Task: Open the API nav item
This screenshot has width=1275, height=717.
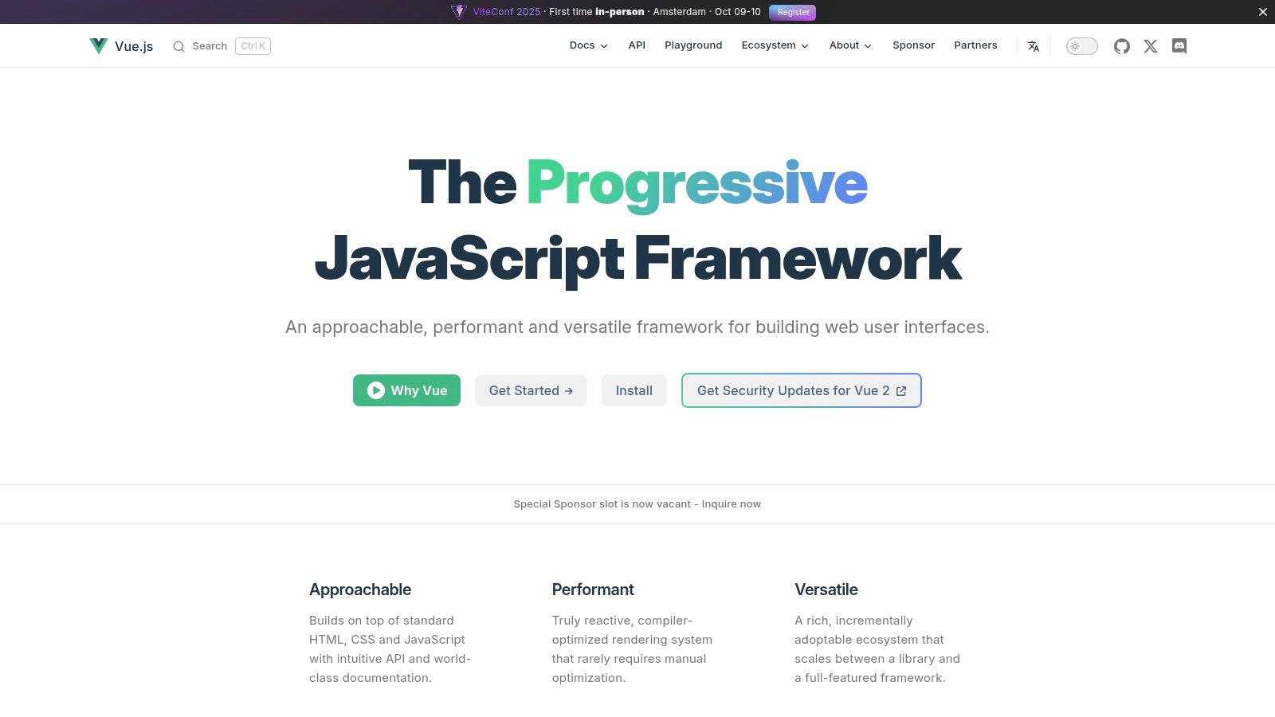Action: [637, 45]
